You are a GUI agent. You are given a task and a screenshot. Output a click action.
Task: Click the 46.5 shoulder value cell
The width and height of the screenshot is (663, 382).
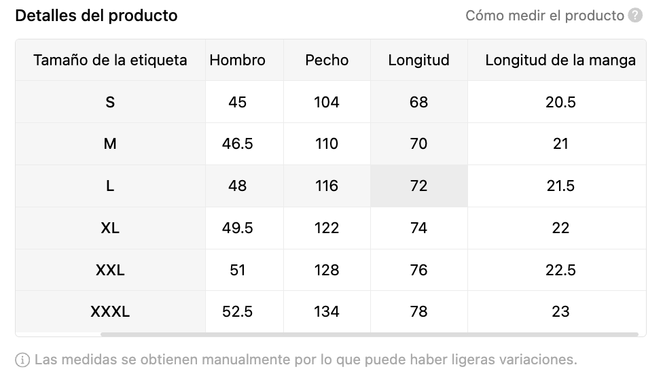[237, 143]
